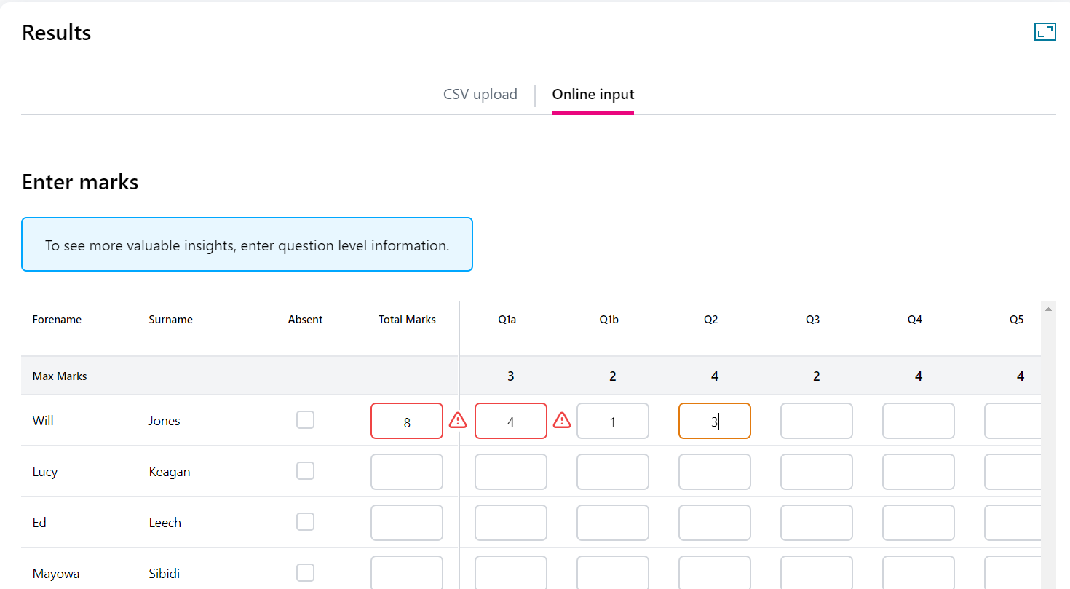1070x589 pixels.
Task: Click the expand to fullscreen icon
Action: (x=1045, y=31)
